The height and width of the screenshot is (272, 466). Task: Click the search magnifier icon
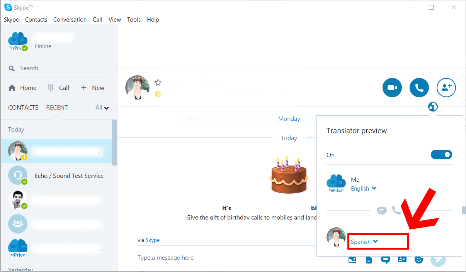(12, 68)
